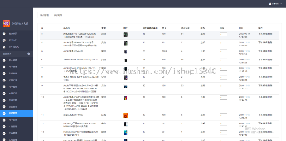Click 删除 for item id 3
The image size is (286, 141).
click(x=270, y=34)
